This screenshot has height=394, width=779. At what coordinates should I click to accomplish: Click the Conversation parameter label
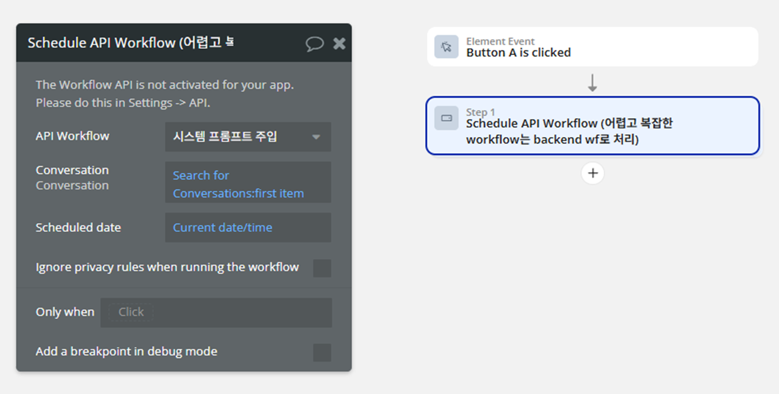(x=72, y=170)
